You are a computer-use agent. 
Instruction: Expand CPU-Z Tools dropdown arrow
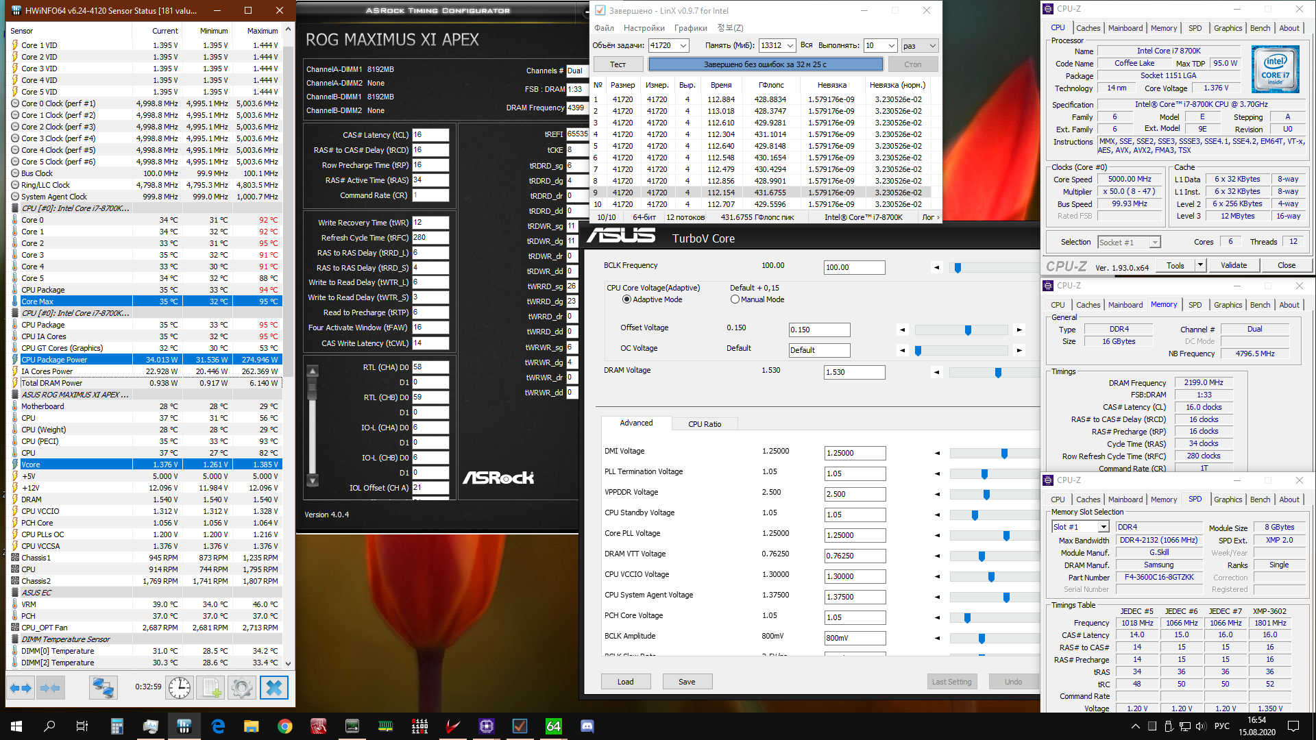click(x=1200, y=265)
